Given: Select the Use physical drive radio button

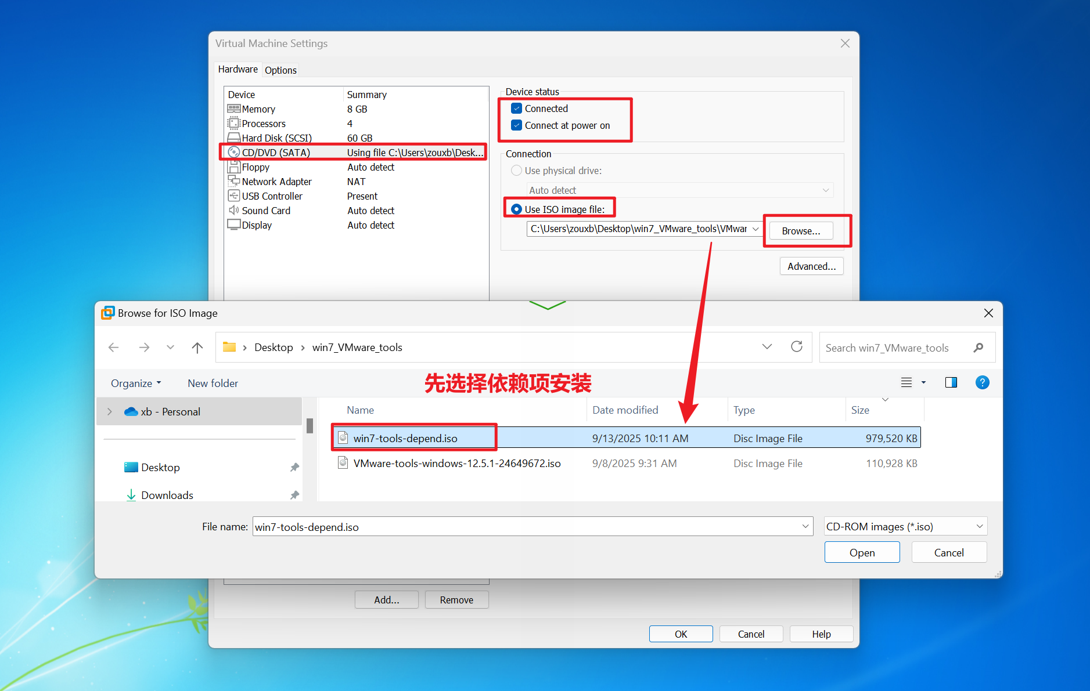Looking at the screenshot, I should (516, 170).
